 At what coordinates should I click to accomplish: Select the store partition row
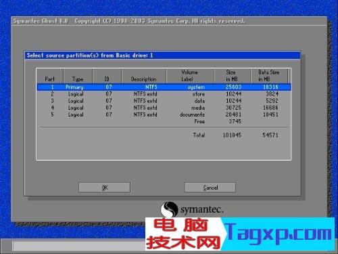(x=164, y=94)
